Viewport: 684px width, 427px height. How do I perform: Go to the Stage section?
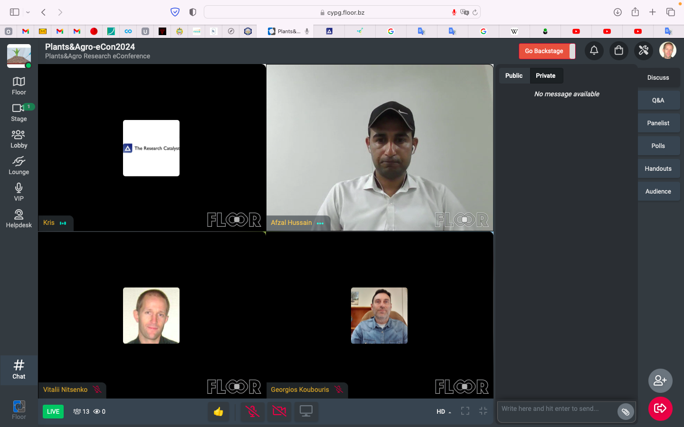click(x=19, y=112)
